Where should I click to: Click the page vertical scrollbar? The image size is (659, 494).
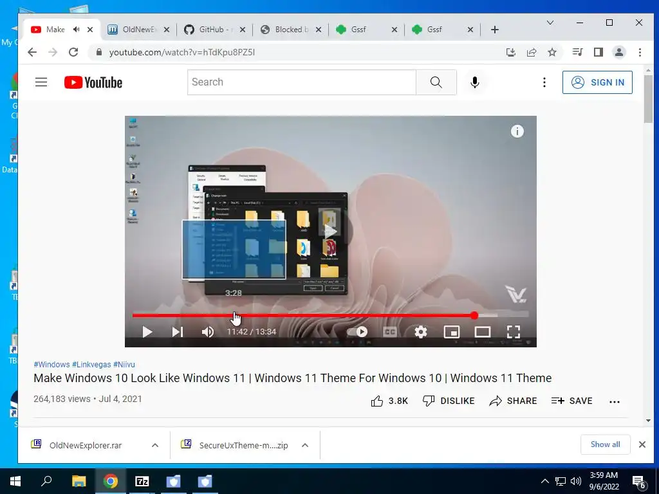pyautogui.click(x=648, y=98)
